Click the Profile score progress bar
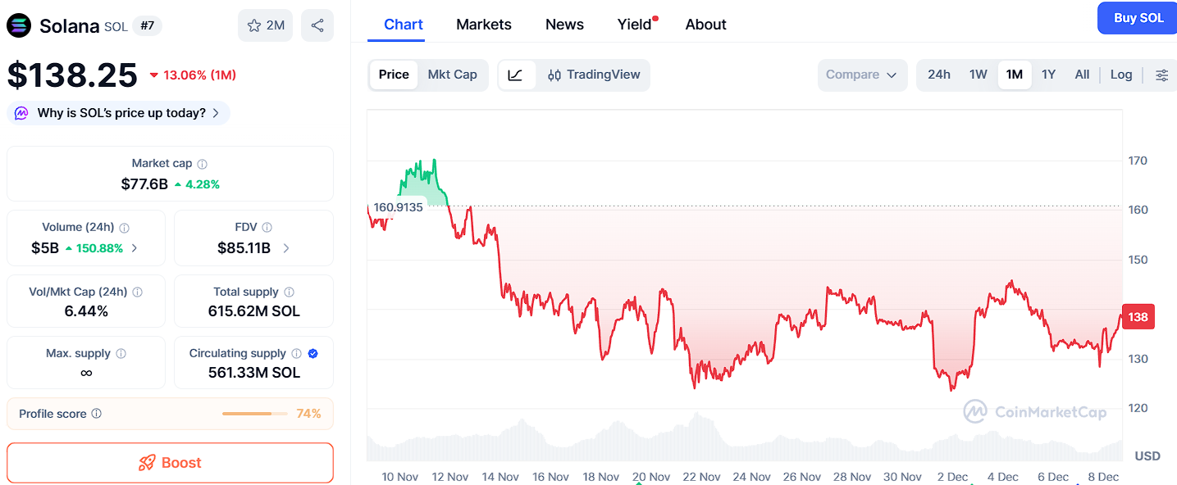This screenshot has width=1177, height=485. pyautogui.click(x=254, y=414)
